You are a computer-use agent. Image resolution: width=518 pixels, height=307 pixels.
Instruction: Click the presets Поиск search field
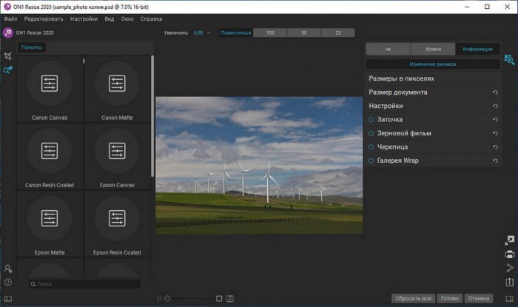coord(85,284)
